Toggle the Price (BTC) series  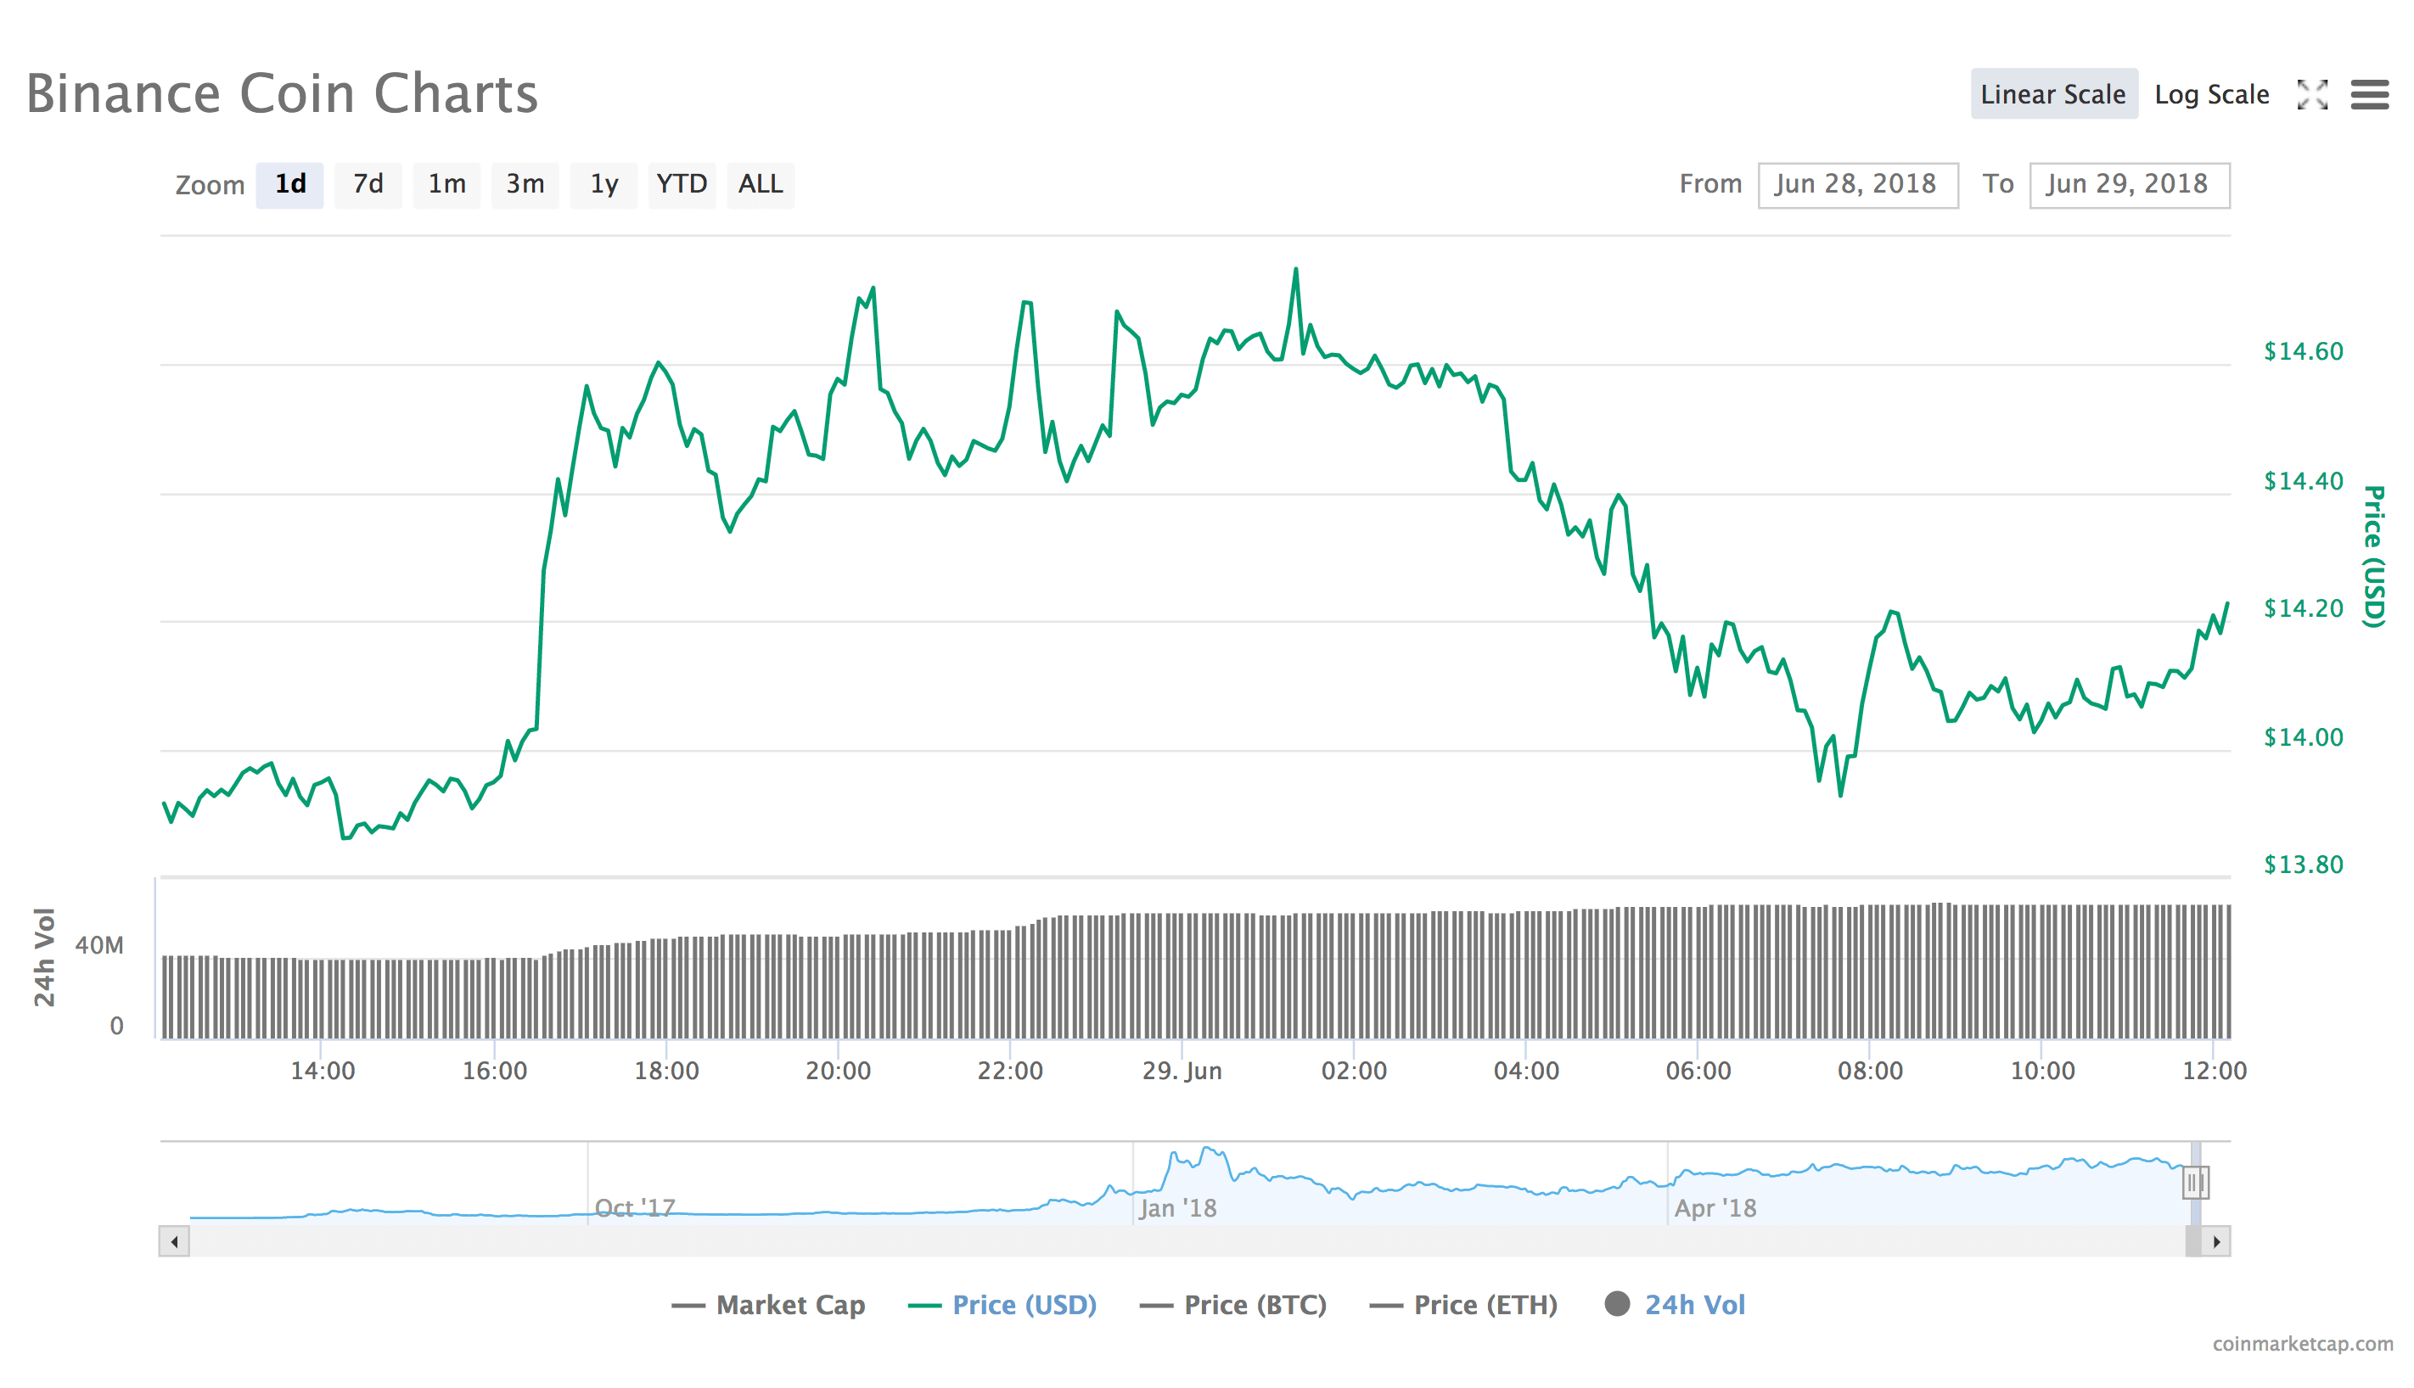coord(1233,1304)
